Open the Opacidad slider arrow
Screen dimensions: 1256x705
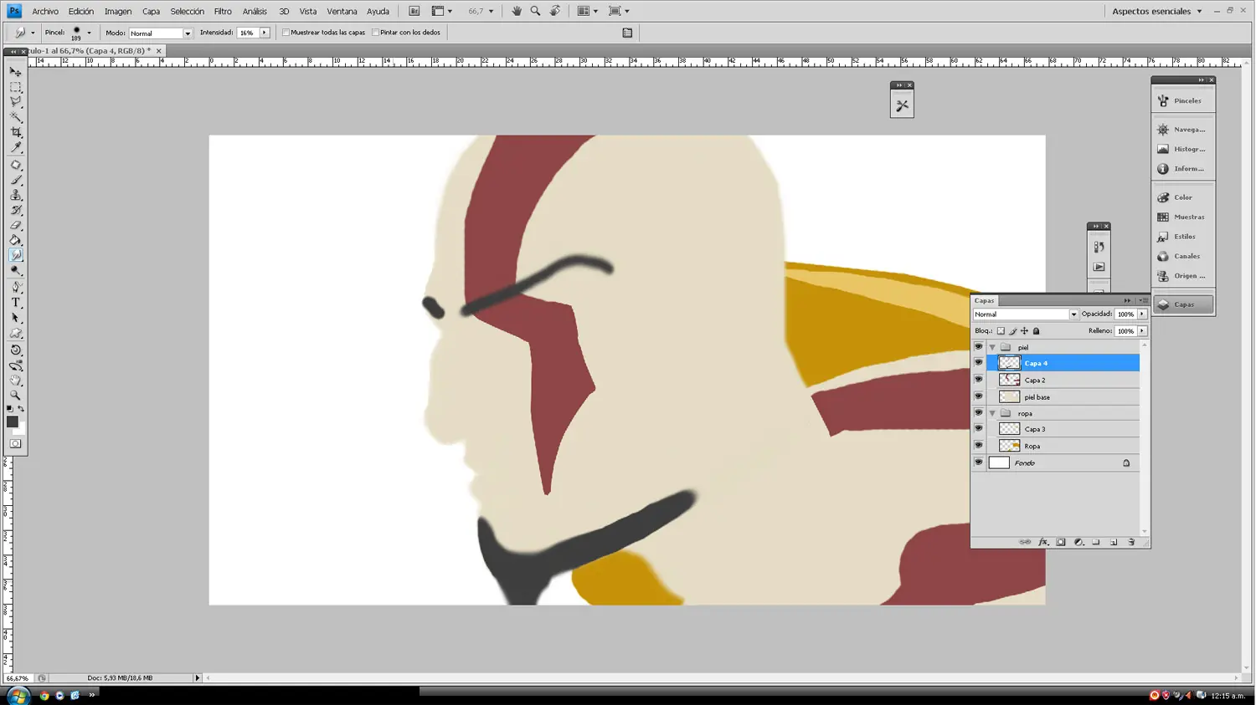[x=1142, y=314]
